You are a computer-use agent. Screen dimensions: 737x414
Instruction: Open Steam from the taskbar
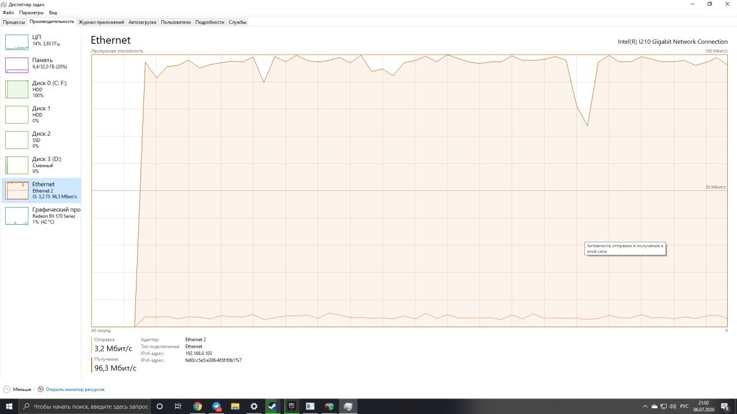point(272,406)
